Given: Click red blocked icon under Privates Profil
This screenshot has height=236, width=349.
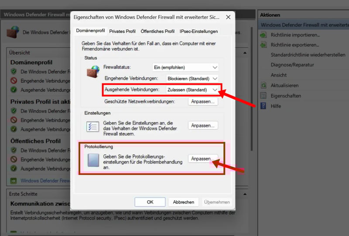Looking at the screenshot, I should (14, 120).
